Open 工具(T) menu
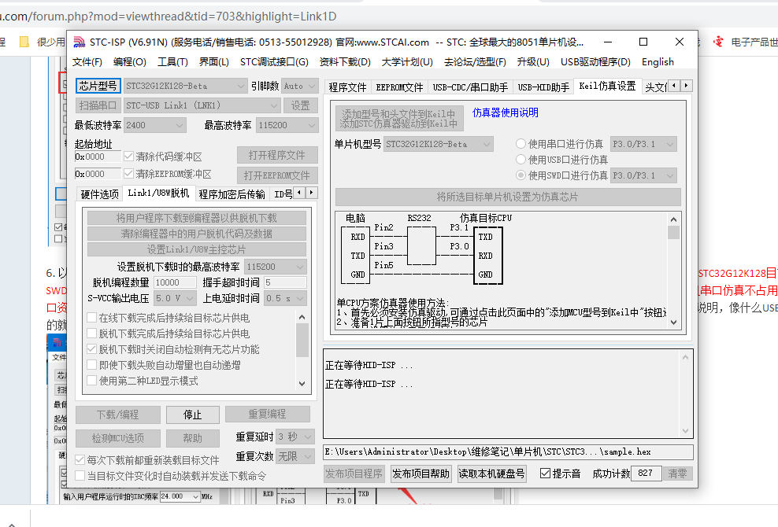778x527 pixels. [x=172, y=62]
